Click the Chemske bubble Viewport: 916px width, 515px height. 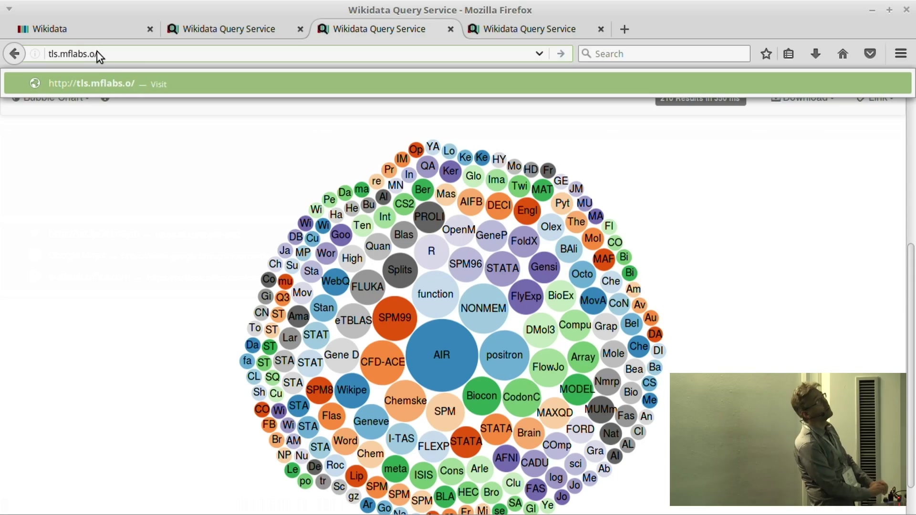pos(405,401)
